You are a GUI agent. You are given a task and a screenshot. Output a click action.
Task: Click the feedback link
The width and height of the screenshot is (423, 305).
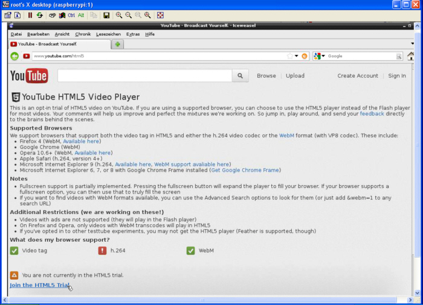(x=372, y=114)
